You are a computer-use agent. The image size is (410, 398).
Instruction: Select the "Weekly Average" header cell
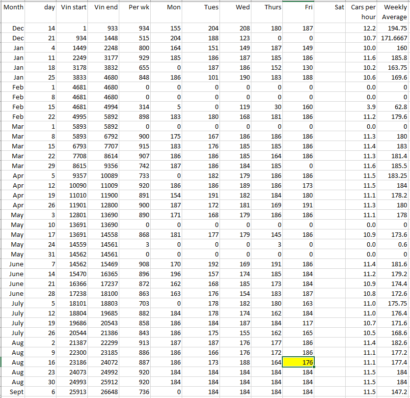pyautogui.click(x=394, y=12)
